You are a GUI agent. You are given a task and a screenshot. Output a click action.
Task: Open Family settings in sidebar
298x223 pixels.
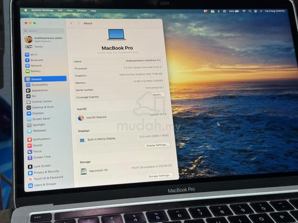pyautogui.click(x=34, y=46)
